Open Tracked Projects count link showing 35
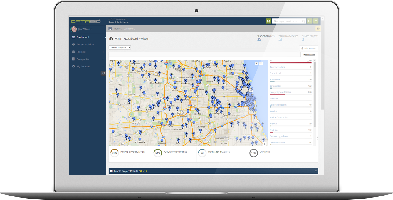Viewport: 393px width, 200px height. click(x=259, y=39)
